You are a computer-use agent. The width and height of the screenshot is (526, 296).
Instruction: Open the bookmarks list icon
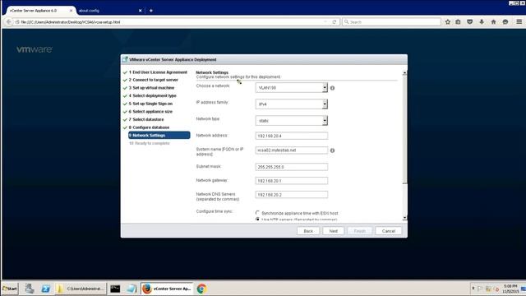pos(458,22)
